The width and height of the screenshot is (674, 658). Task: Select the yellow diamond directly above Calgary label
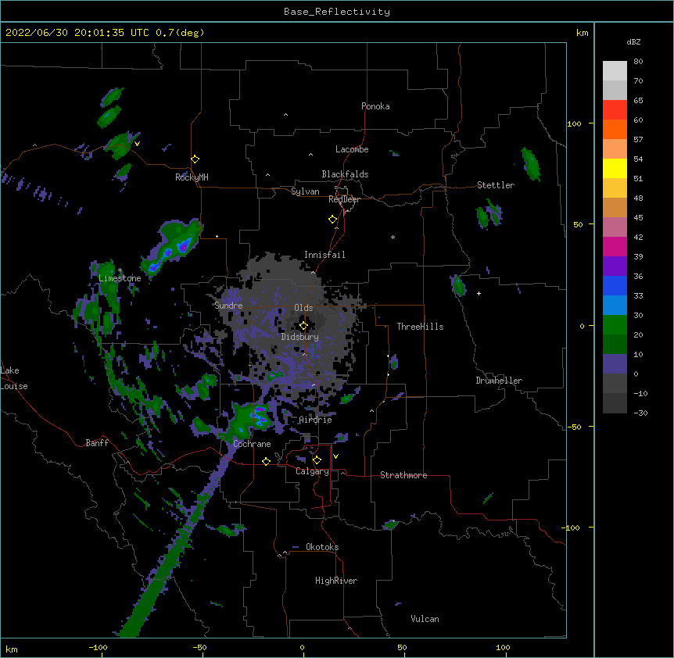(317, 460)
